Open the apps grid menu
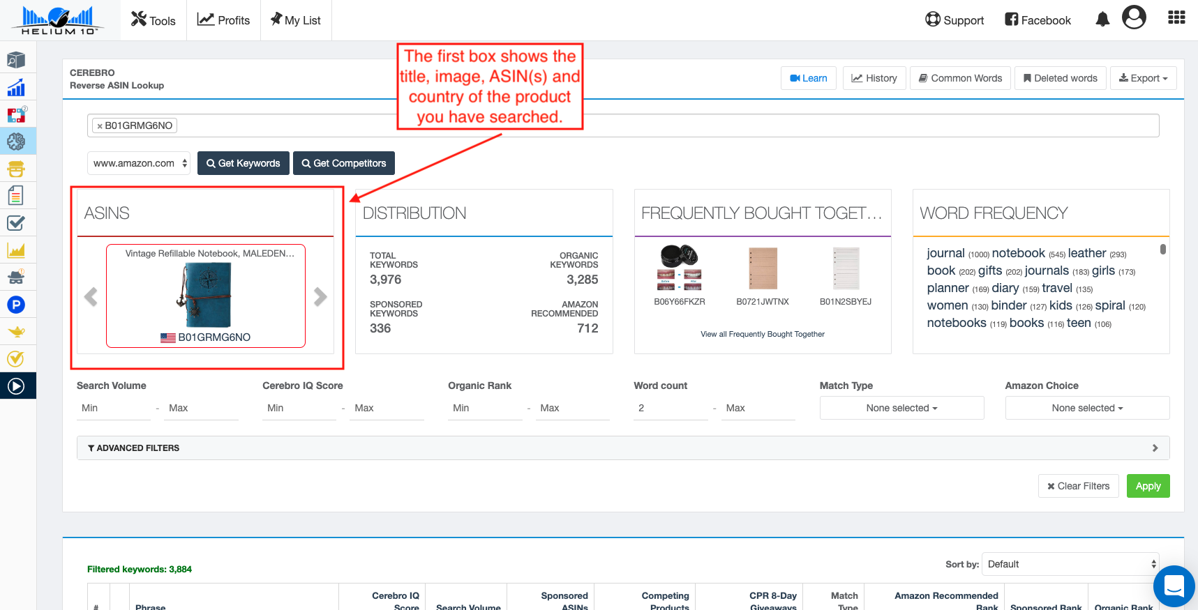The height and width of the screenshot is (610, 1198). (x=1176, y=18)
